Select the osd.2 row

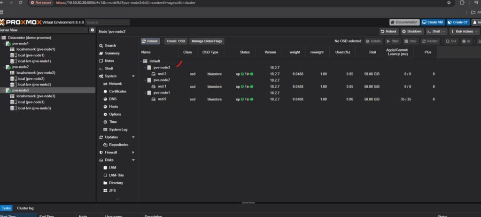(x=288, y=74)
